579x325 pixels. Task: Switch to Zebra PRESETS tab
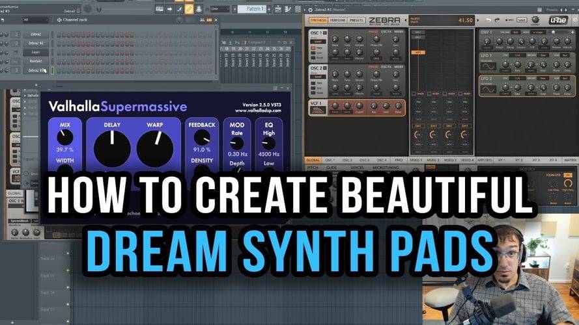coord(356,20)
